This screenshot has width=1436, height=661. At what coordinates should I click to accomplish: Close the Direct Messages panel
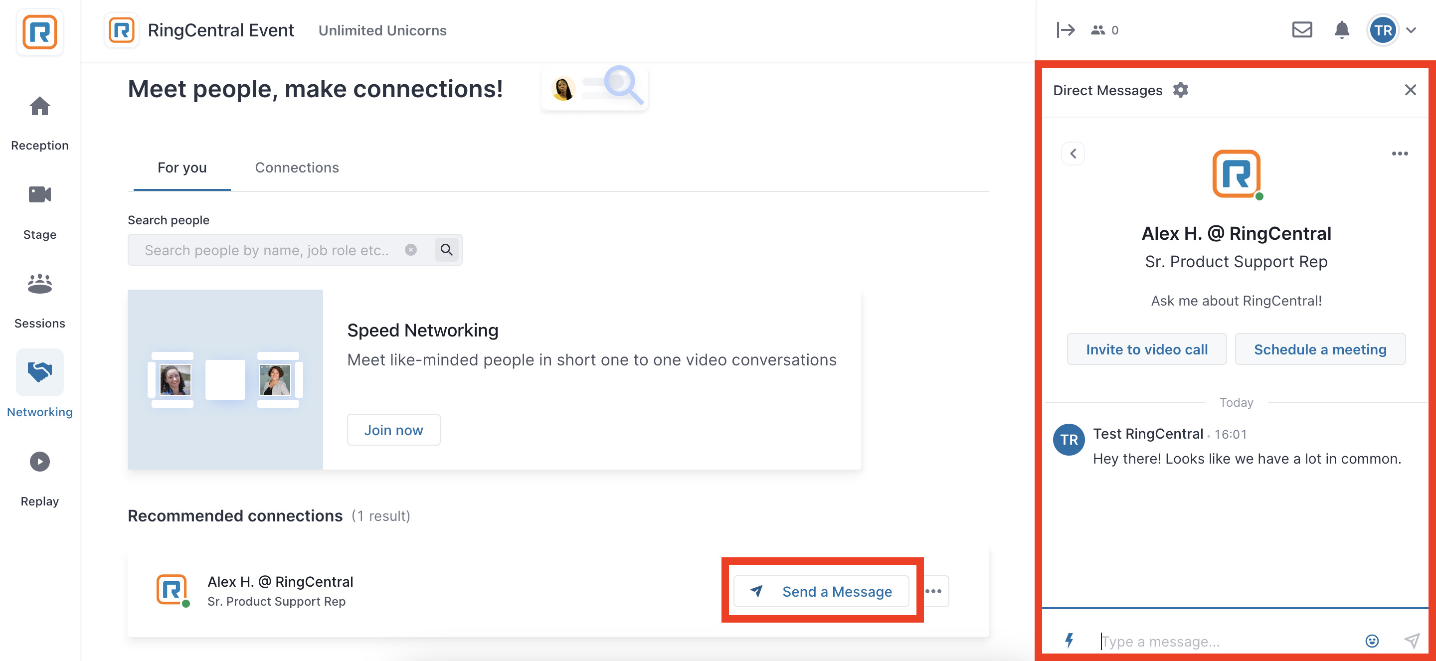pos(1410,90)
